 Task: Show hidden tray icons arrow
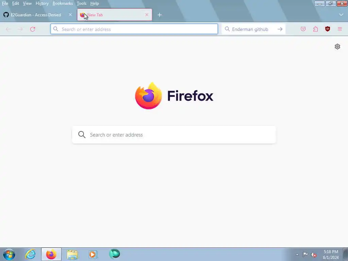pos(297,255)
